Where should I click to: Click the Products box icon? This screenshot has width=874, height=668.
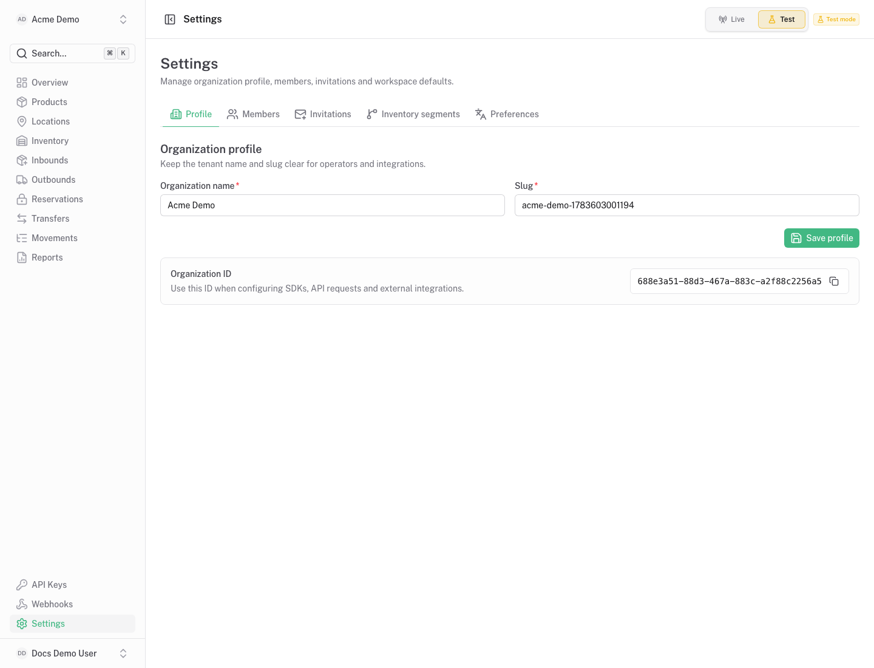coord(22,102)
